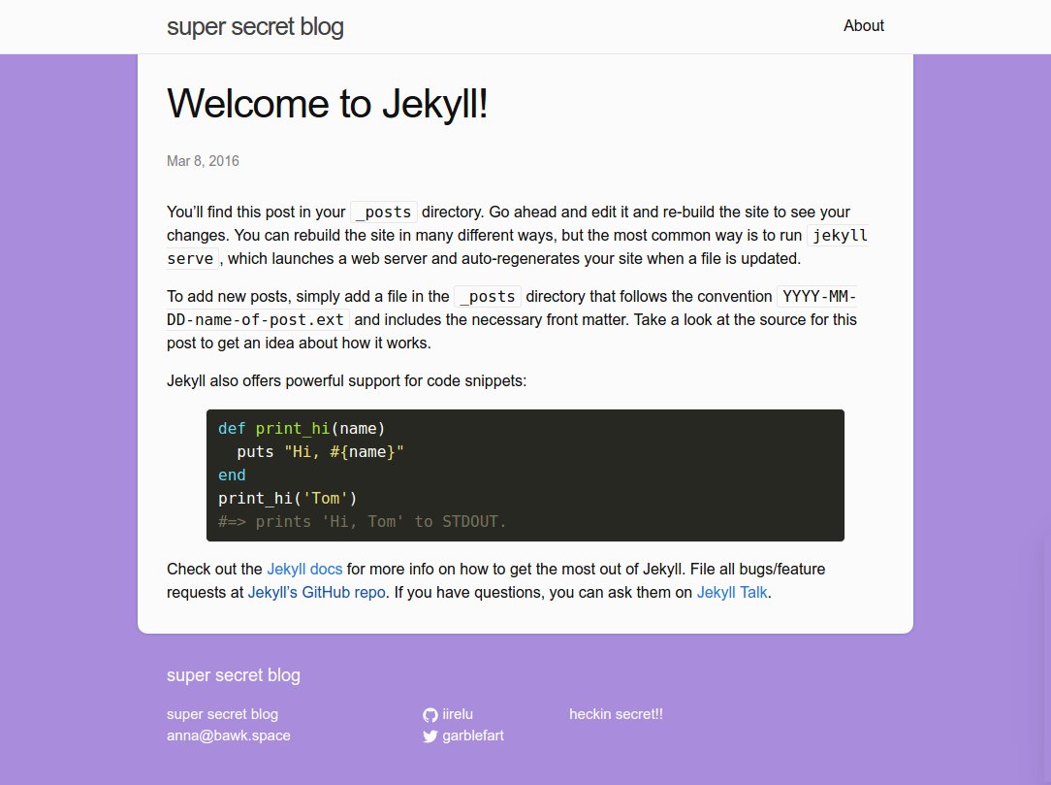Click the Twitter bird icon beside garblefart
Screen dimensions: 1051x785
(430, 736)
